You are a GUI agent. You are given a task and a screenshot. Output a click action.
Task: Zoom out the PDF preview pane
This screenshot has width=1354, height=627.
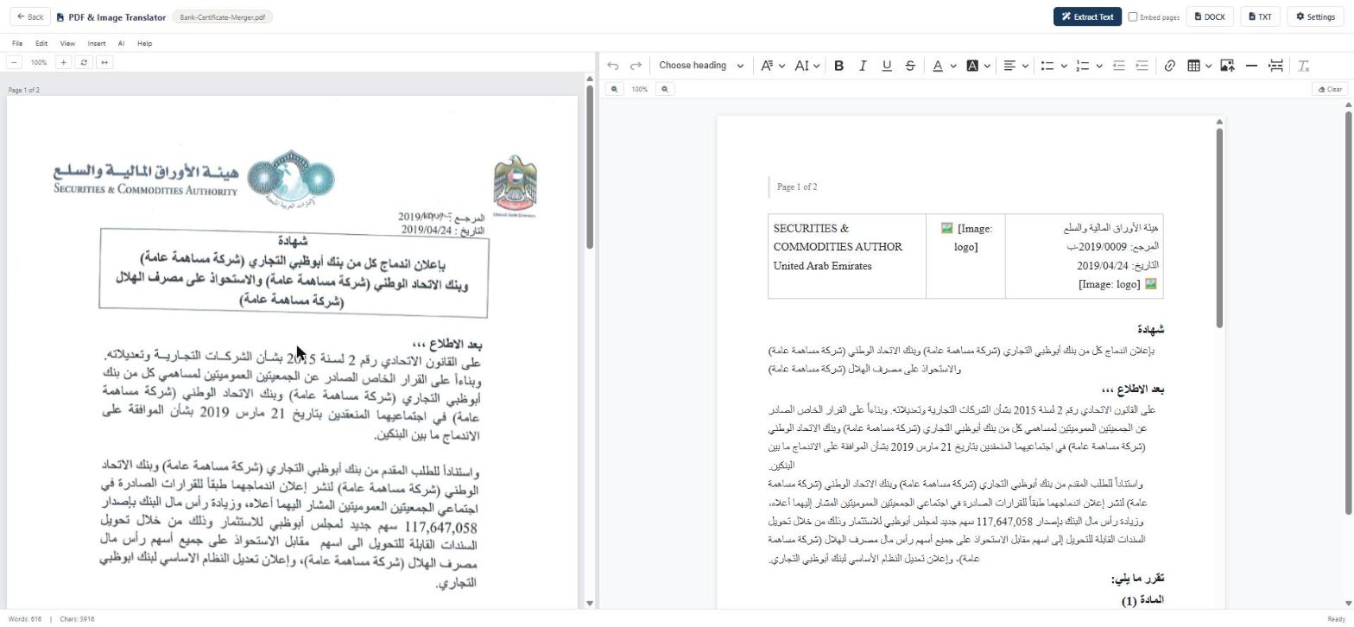[x=14, y=62]
